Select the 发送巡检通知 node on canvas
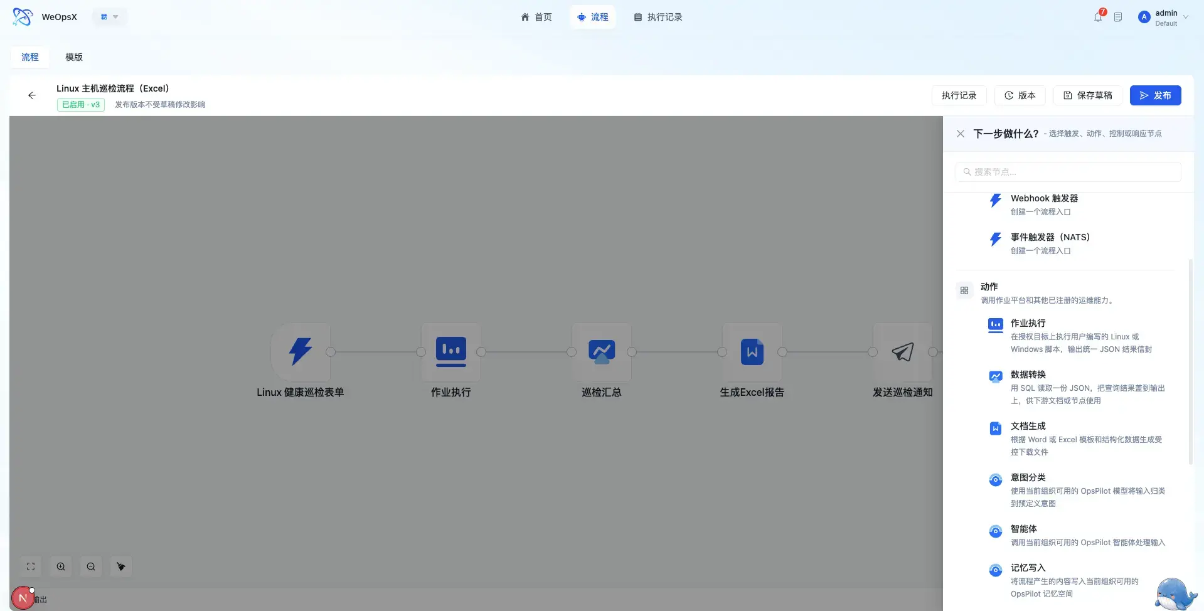 pos(903,351)
